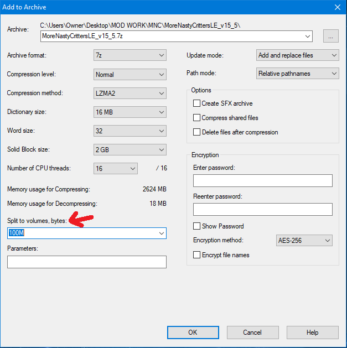
Task: Click the Enter password field
Action: [x=262, y=181]
